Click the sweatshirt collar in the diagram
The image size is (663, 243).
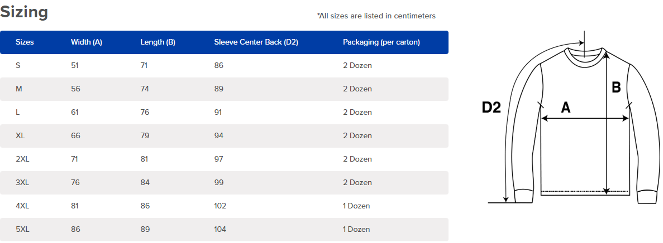[x=584, y=57]
